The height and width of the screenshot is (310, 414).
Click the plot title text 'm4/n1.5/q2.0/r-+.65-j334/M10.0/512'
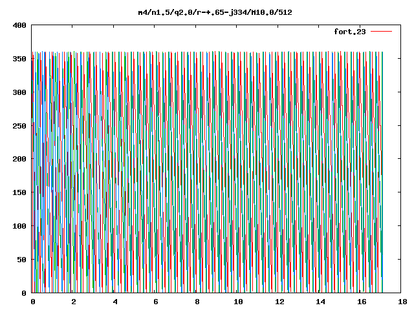point(215,12)
